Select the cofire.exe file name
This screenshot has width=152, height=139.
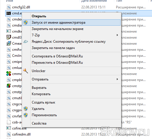[19, 128]
